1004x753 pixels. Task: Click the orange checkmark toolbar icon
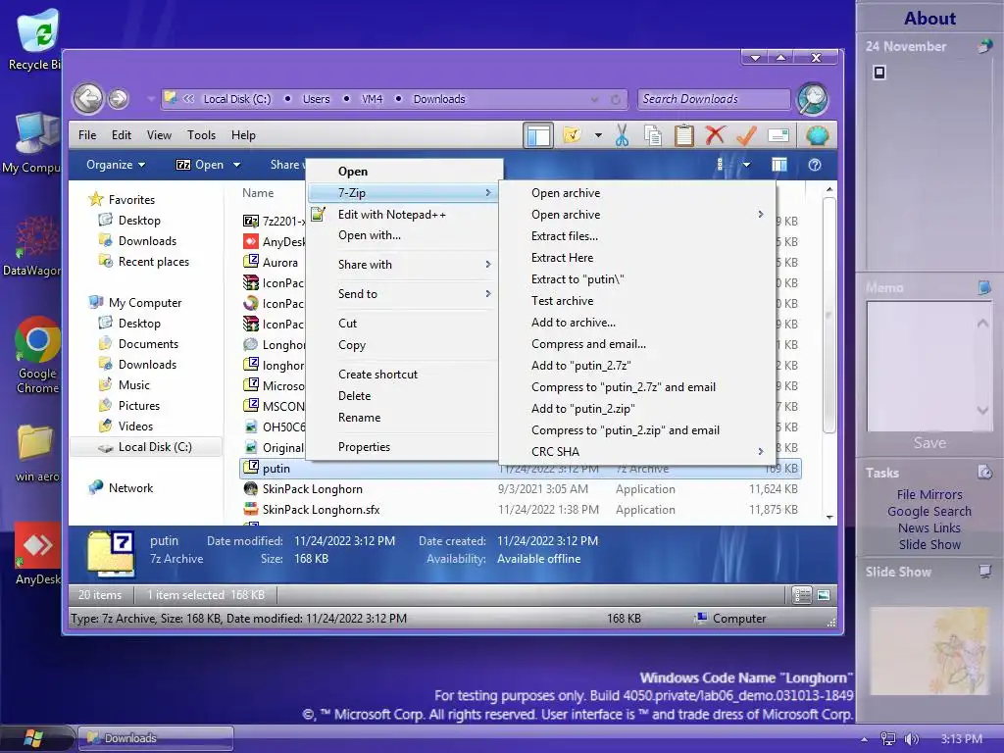746,135
